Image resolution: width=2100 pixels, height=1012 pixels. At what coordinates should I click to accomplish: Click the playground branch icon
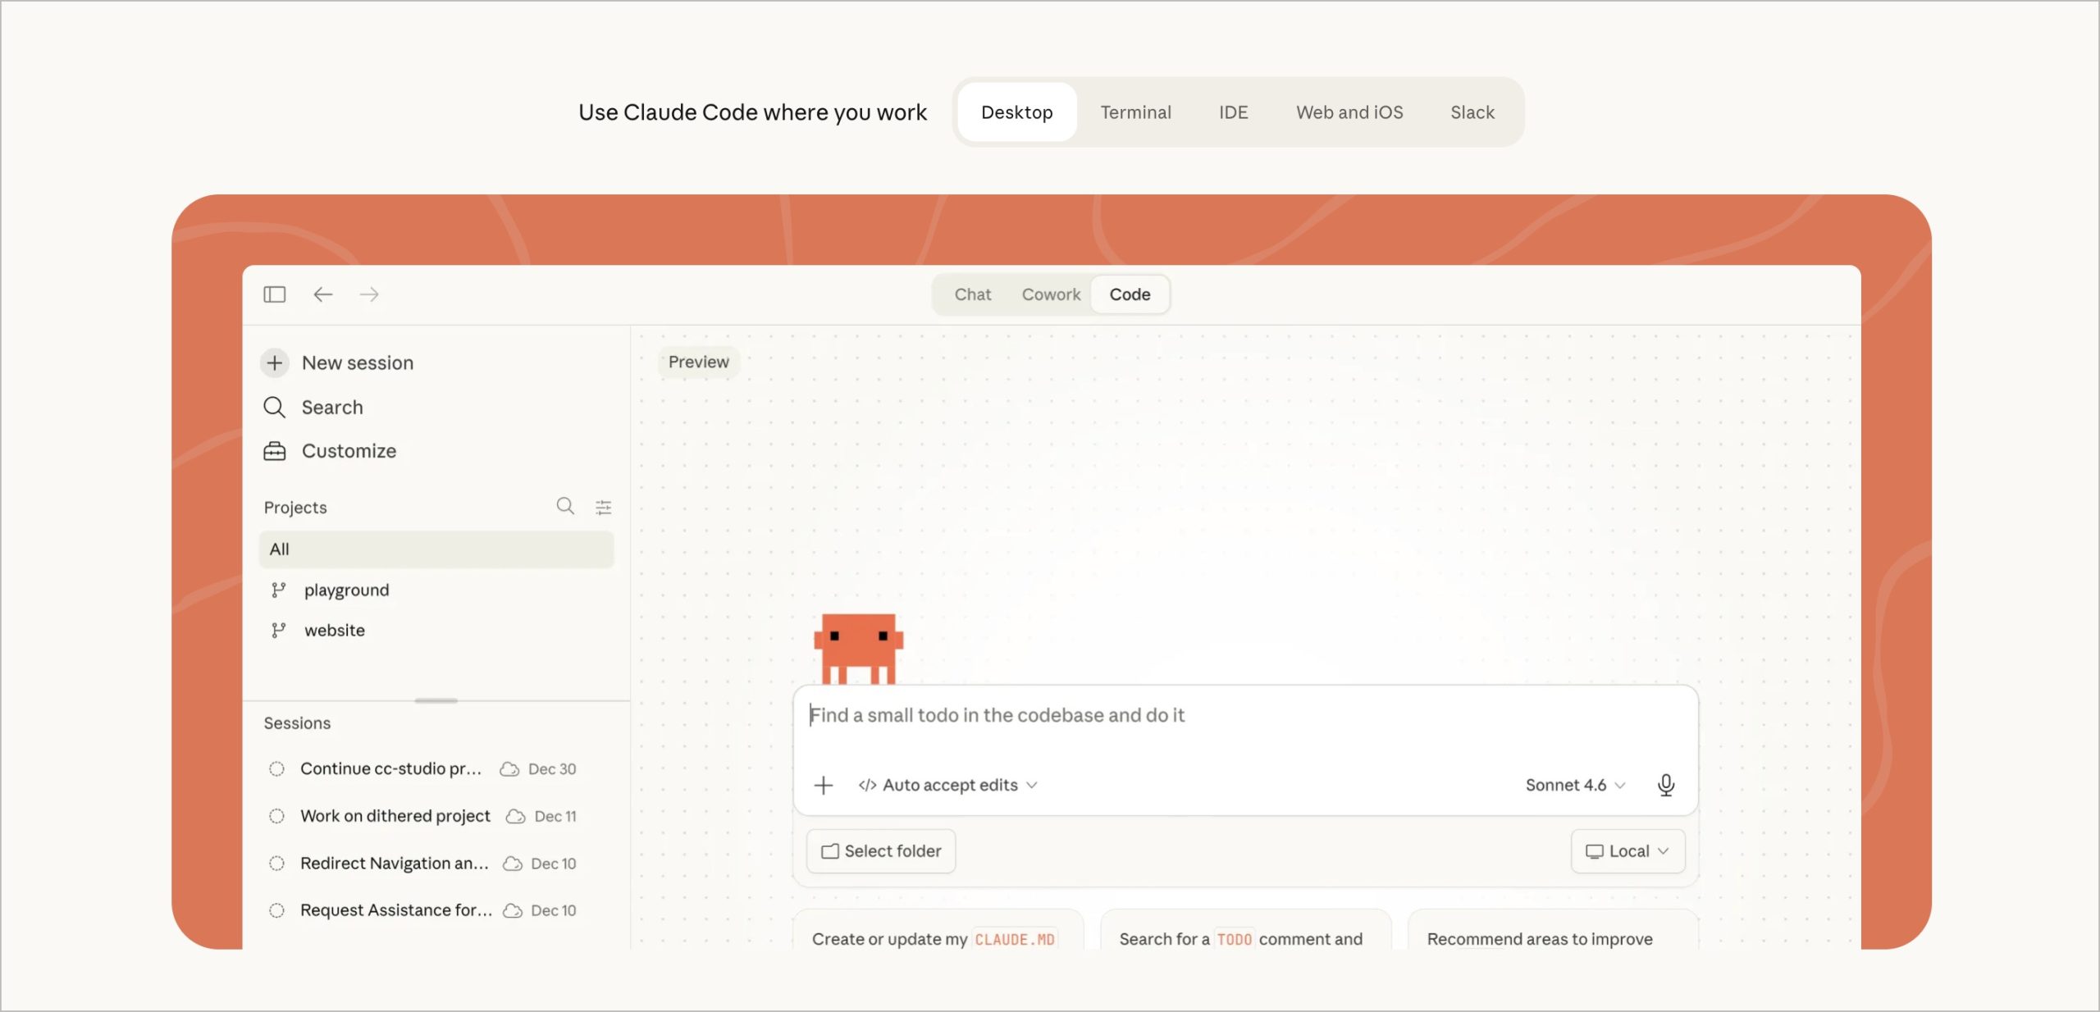[279, 590]
